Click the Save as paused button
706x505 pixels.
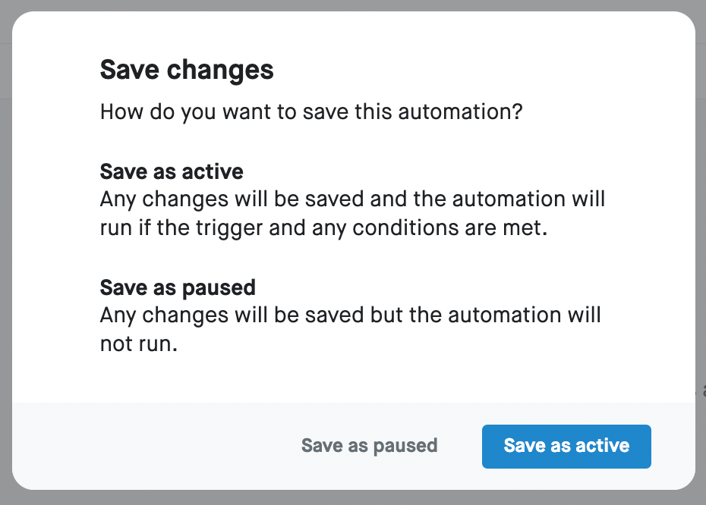369,446
